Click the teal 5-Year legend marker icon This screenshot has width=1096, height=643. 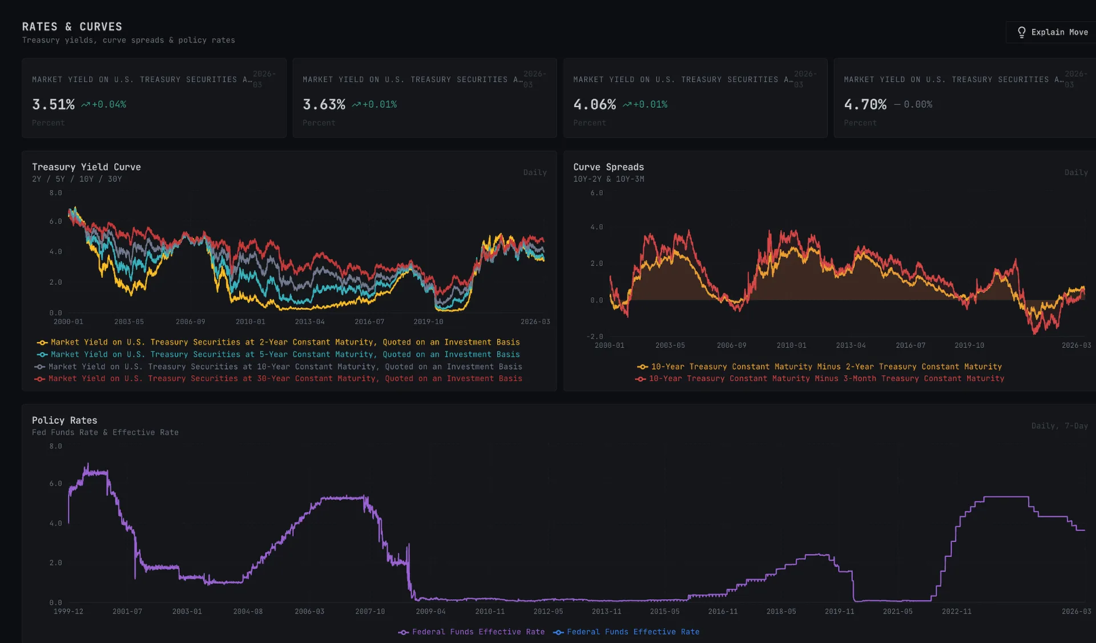tap(42, 354)
